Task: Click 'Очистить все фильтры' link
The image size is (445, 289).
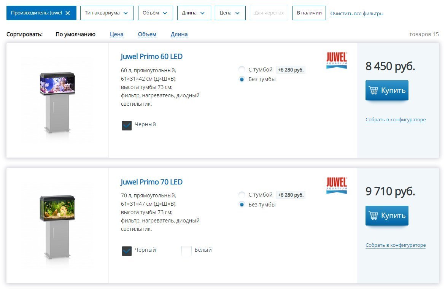Action: (x=356, y=14)
